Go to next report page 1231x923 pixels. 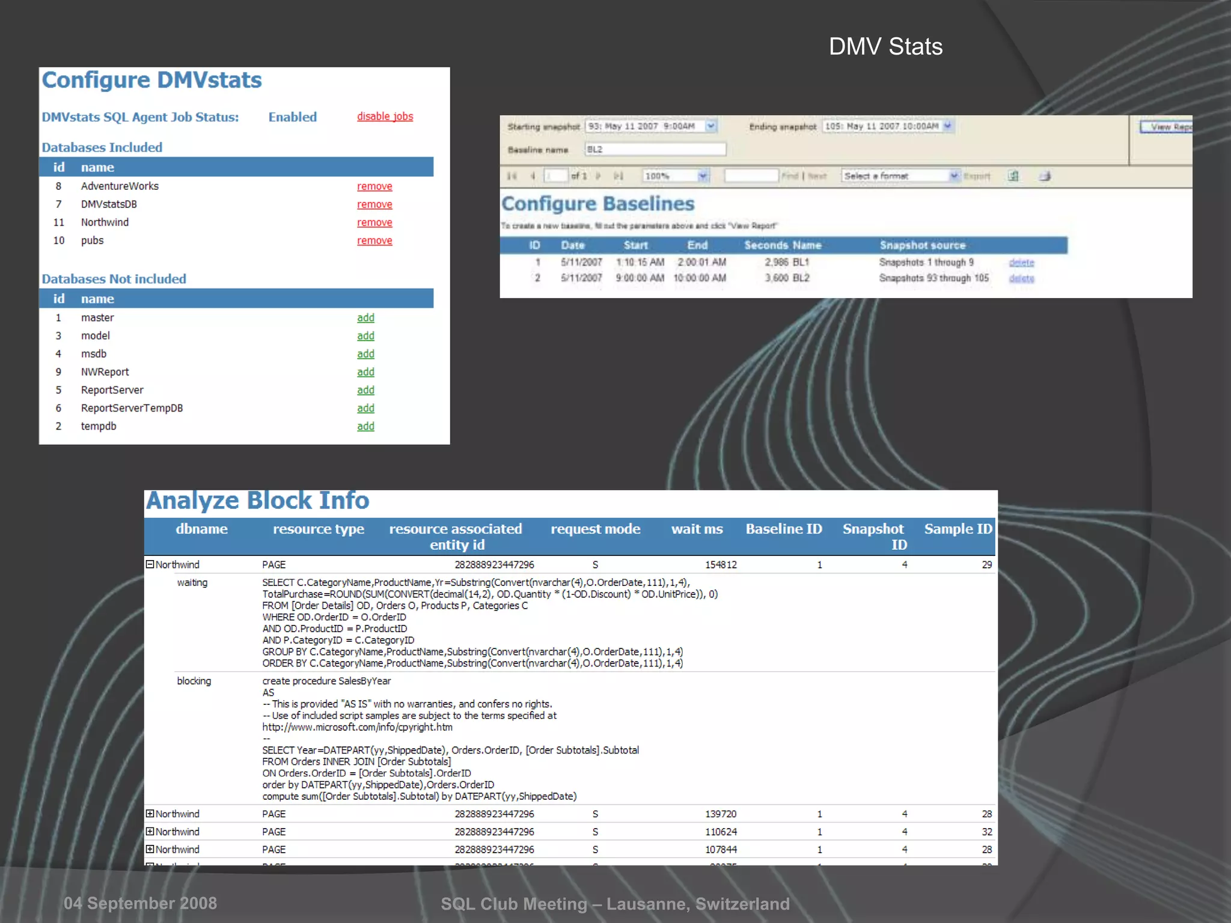pos(598,176)
